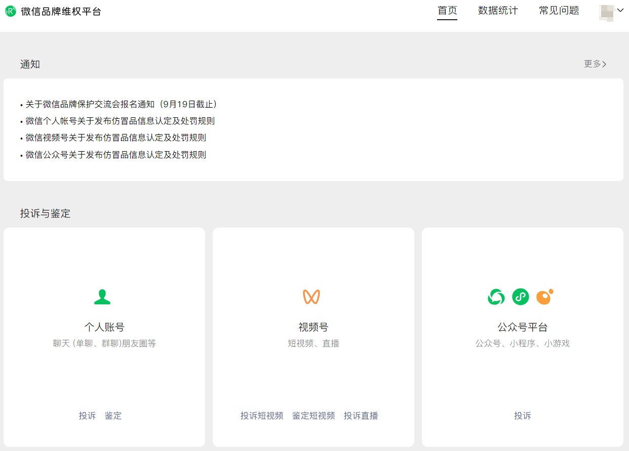The height and width of the screenshot is (451, 629).
Task: Click the green WeChat brand protection logo
Action: point(11,11)
